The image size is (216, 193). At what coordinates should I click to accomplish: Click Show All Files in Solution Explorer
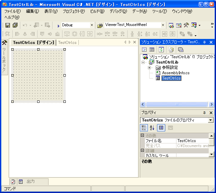tap(171, 50)
